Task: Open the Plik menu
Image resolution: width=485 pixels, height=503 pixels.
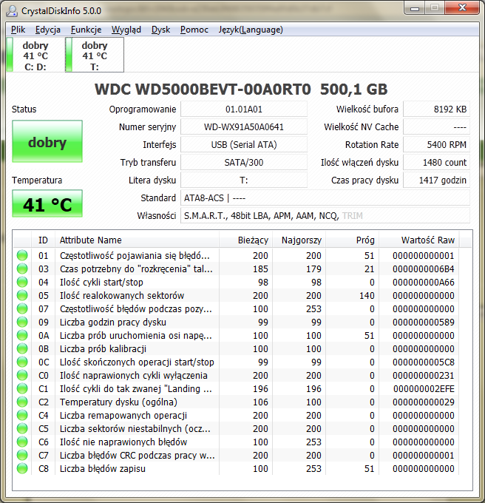Action: point(18,30)
